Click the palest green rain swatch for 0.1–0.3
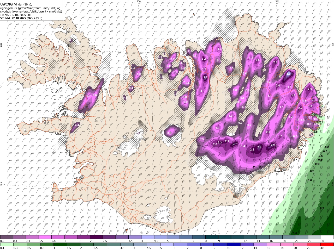Screen dimensions: 334x250 [7, 245]
